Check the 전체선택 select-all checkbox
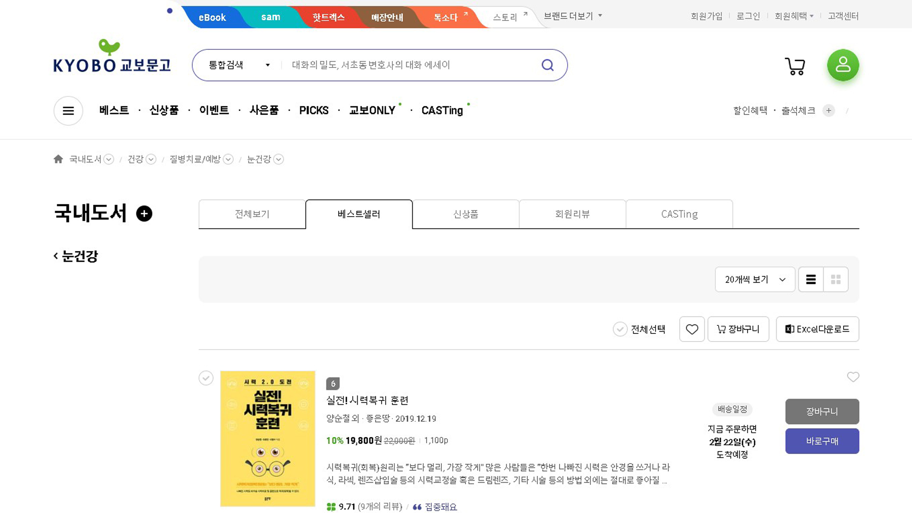 pos(620,329)
